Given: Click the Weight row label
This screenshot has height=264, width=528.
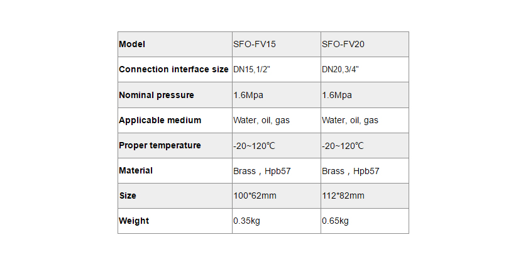Looking at the screenshot, I should click(x=134, y=221).
